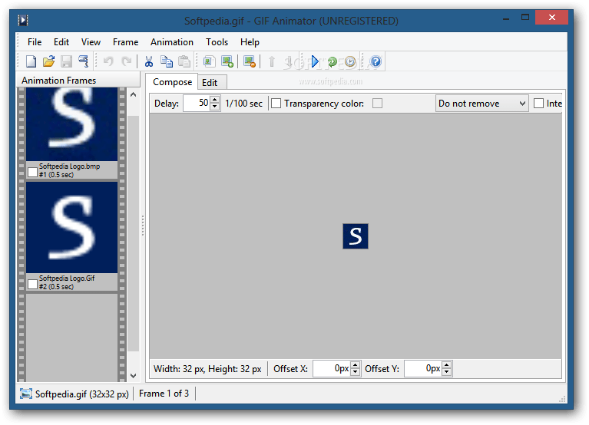Delete the selected frame icon
Viewport: 589px width, 425px height.
pos(250,61)
